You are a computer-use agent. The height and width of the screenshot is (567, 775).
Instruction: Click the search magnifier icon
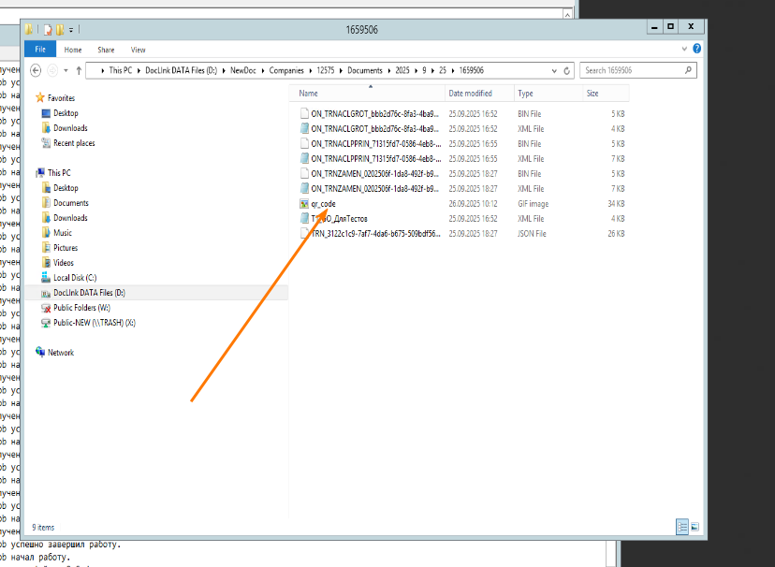pyautogui.click(x=688, y=70)
